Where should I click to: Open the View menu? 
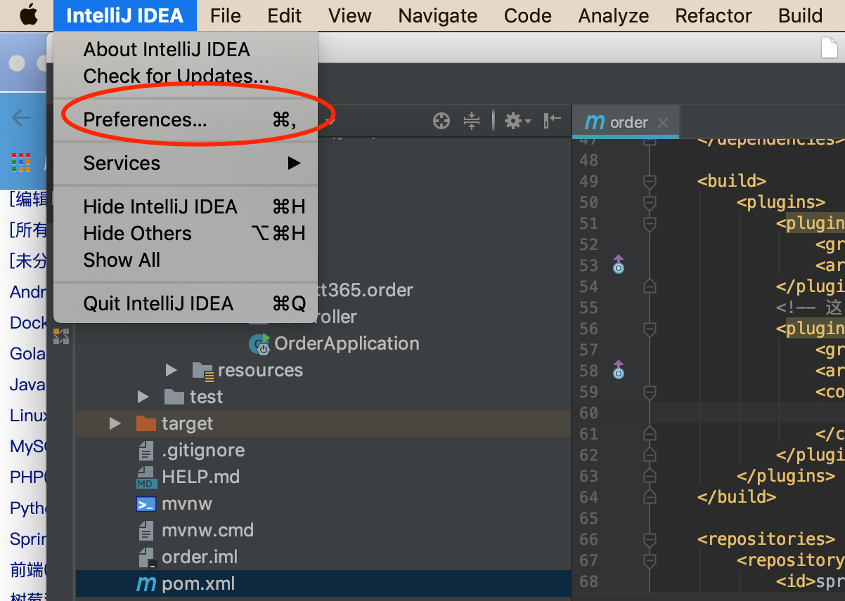coord(350,15)
